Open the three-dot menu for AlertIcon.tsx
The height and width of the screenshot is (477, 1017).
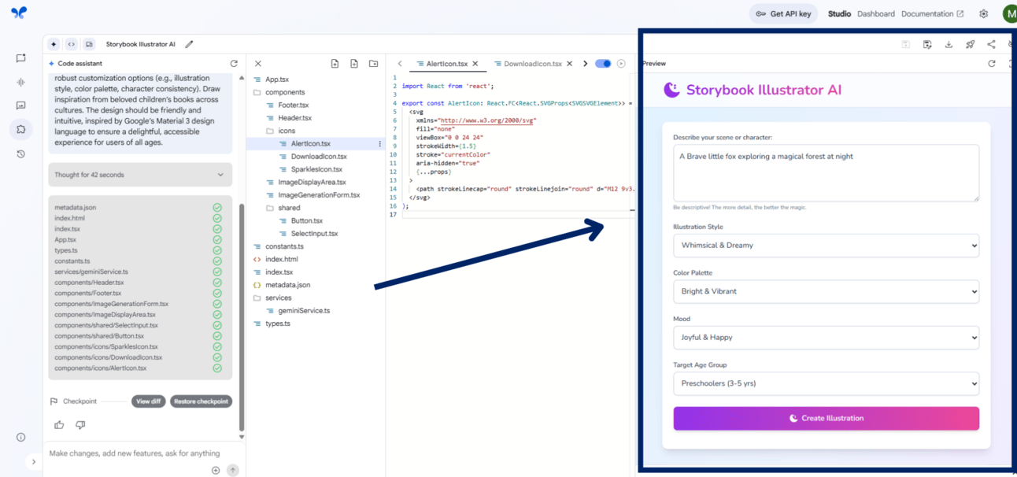point(380,144)
